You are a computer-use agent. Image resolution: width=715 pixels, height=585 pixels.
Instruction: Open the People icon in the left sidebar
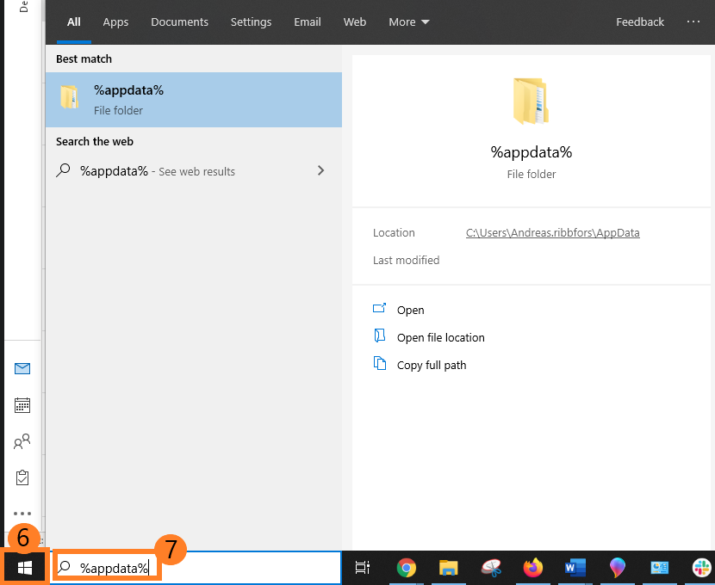(22, 441)
